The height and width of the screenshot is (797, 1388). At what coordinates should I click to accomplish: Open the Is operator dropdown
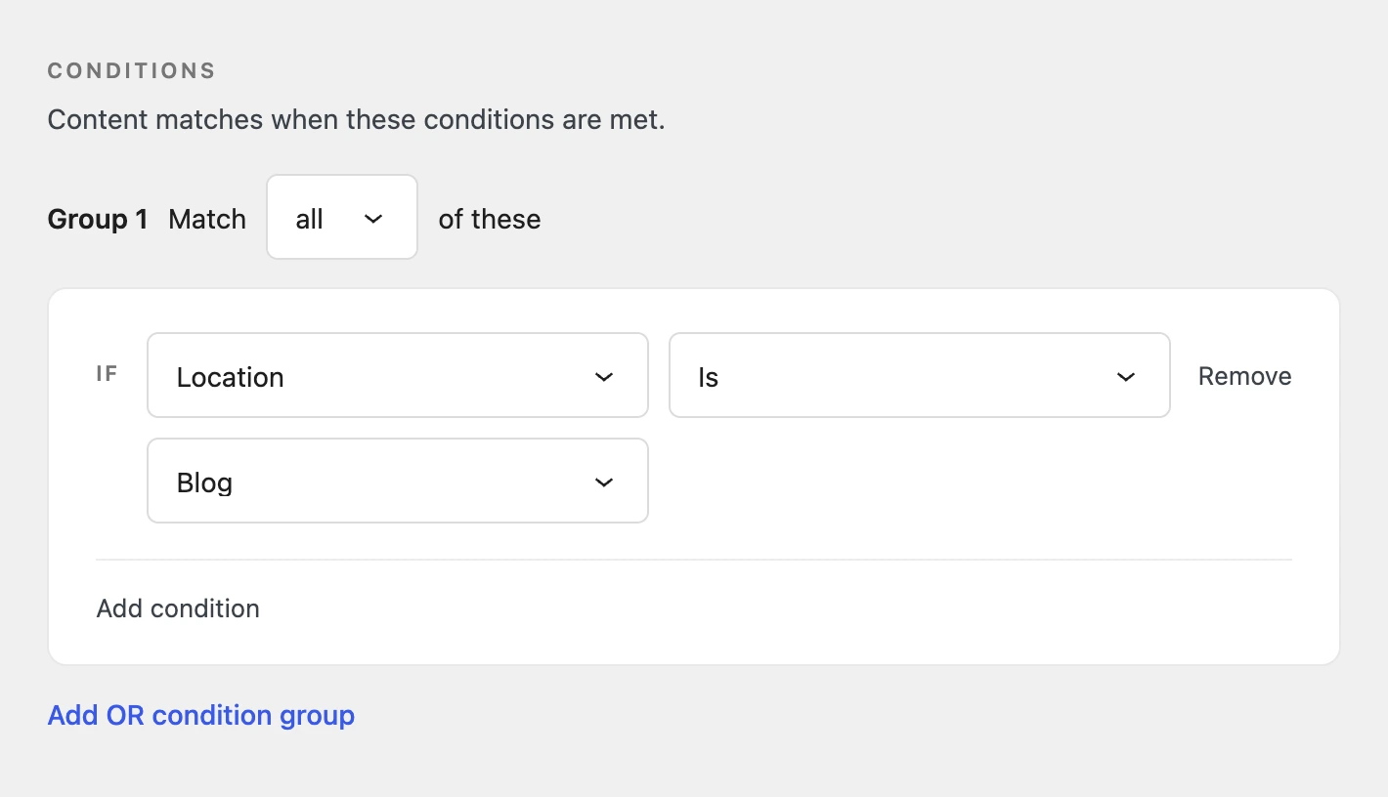pos(920,376)
